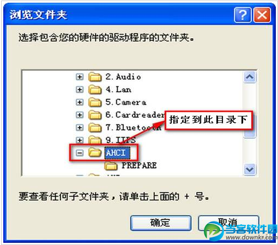Click the 6. Cardreader folder icon
This screenshot has width=278, height=245.
tap(95, 115)
